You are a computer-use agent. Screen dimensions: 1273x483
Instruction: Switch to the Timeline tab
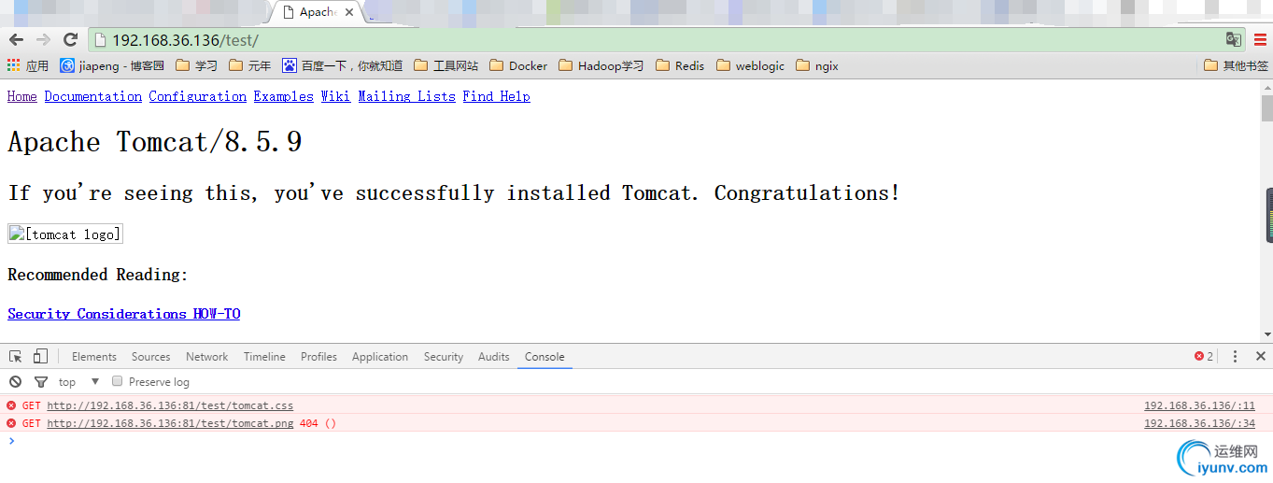click(265, 357)
